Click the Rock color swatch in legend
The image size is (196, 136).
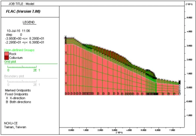pos(6,54)
